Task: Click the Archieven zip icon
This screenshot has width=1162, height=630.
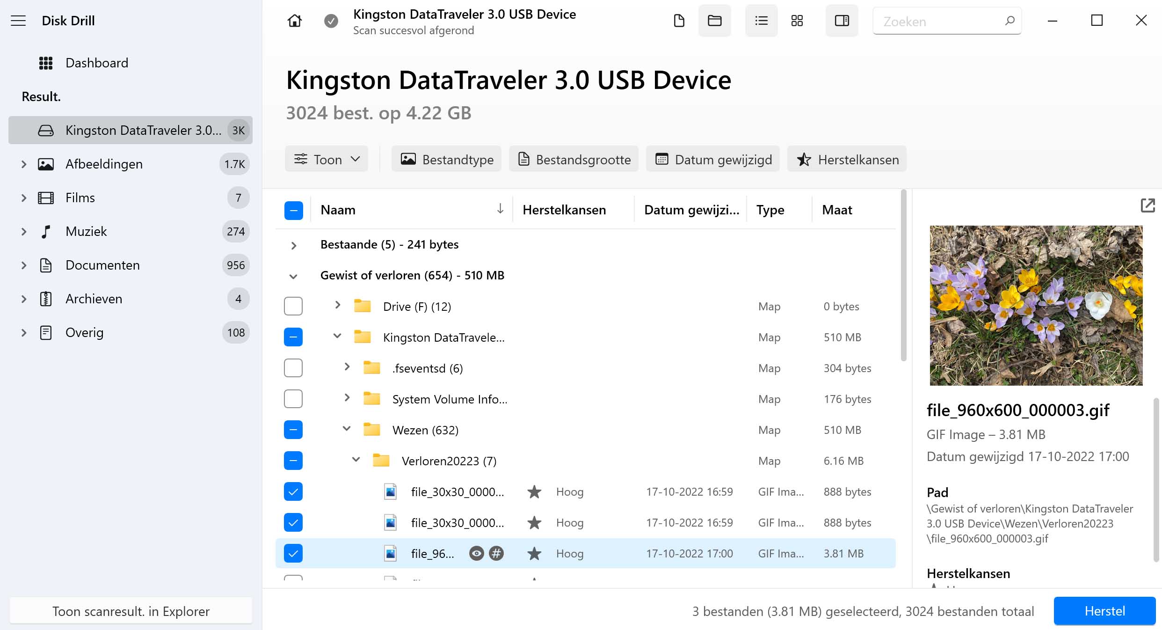Action: (x=46, y=299)
